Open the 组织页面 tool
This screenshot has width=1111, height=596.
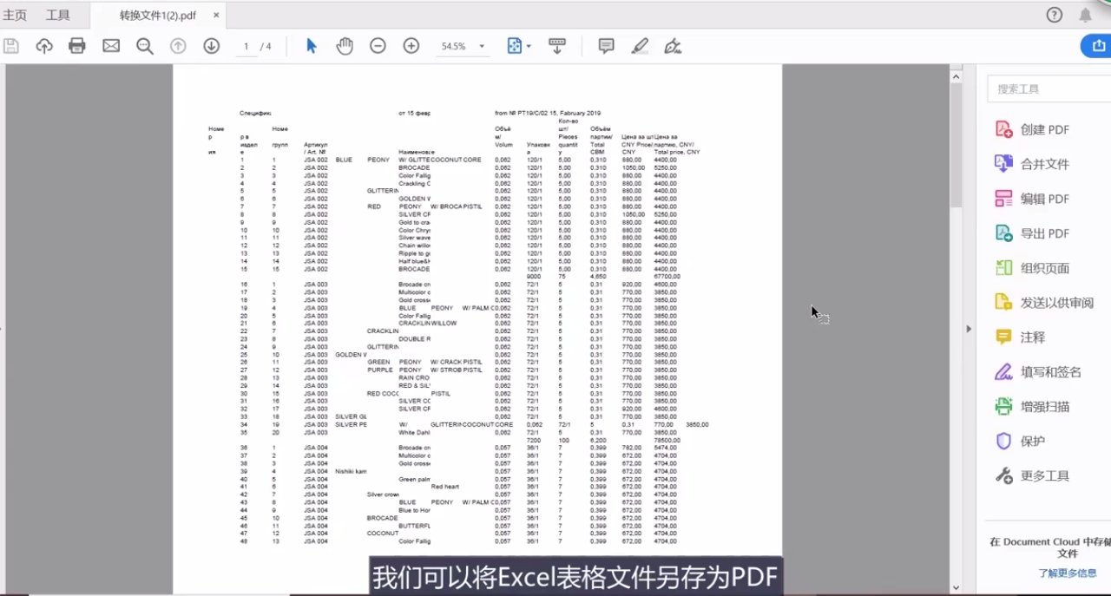(1032, 268)
